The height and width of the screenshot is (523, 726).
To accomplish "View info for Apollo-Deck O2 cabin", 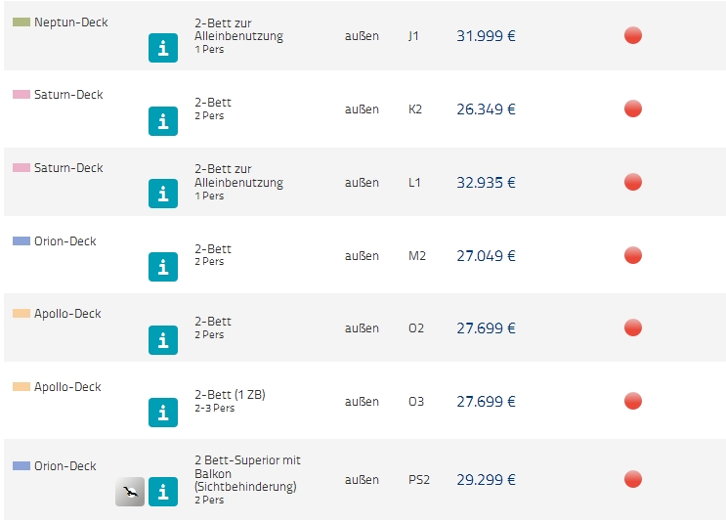I will (x=163, y=340).
